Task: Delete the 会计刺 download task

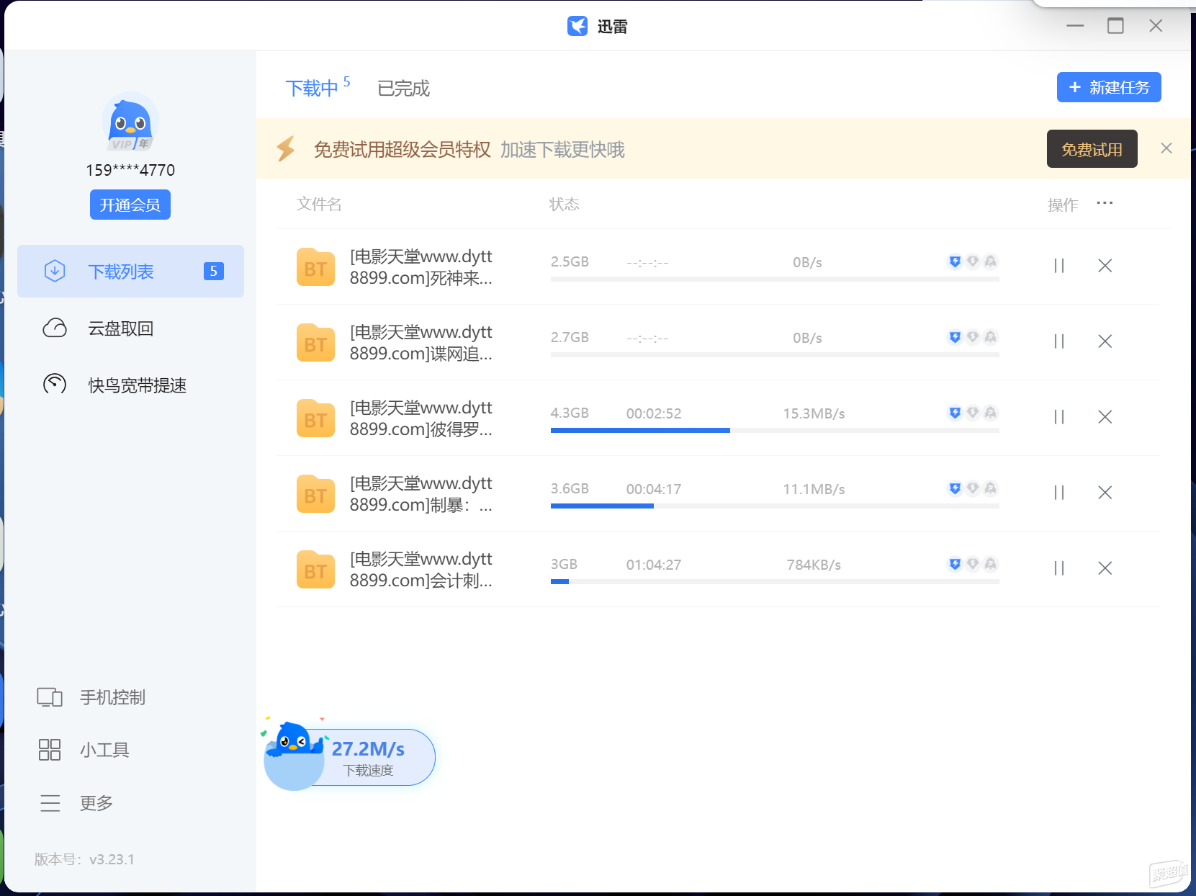Action: pyautogui.click(x=1105, y=568)
